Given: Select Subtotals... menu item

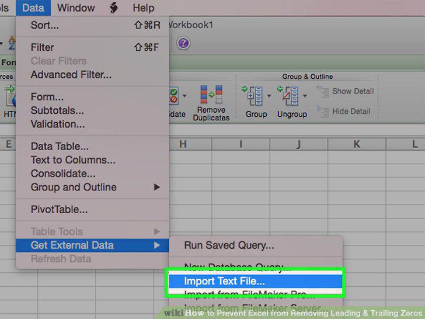Looking at the screenshot, I should coord(93,110).
